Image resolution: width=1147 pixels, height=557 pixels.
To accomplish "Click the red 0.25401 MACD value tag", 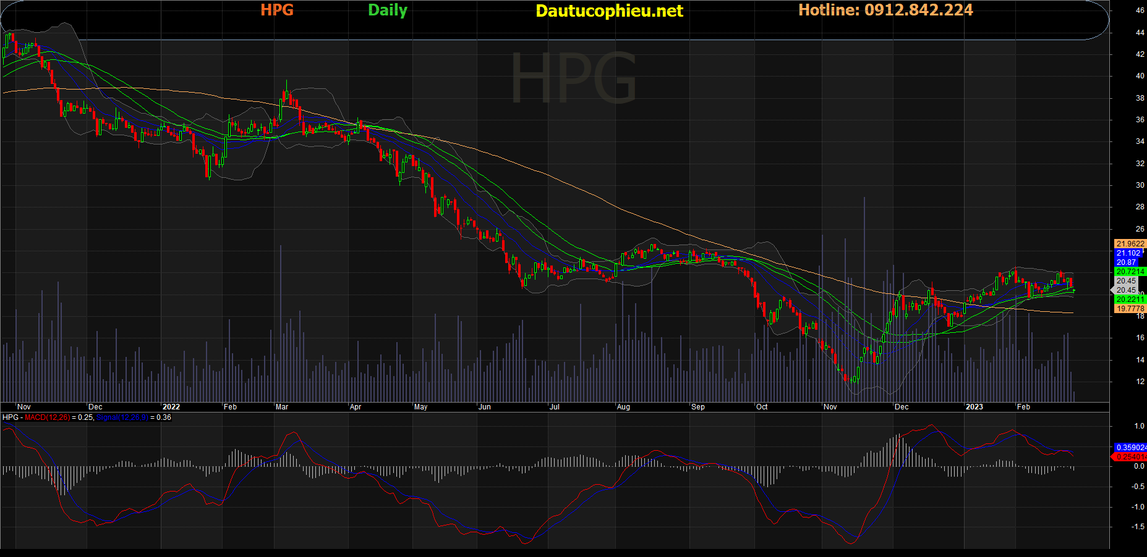I will coord(1130,457).
